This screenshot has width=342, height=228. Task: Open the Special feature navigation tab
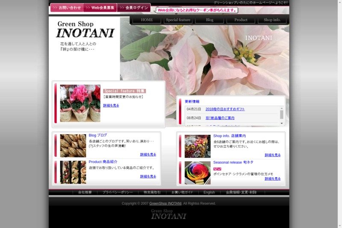pyautogui.click(x=178, y=20)
